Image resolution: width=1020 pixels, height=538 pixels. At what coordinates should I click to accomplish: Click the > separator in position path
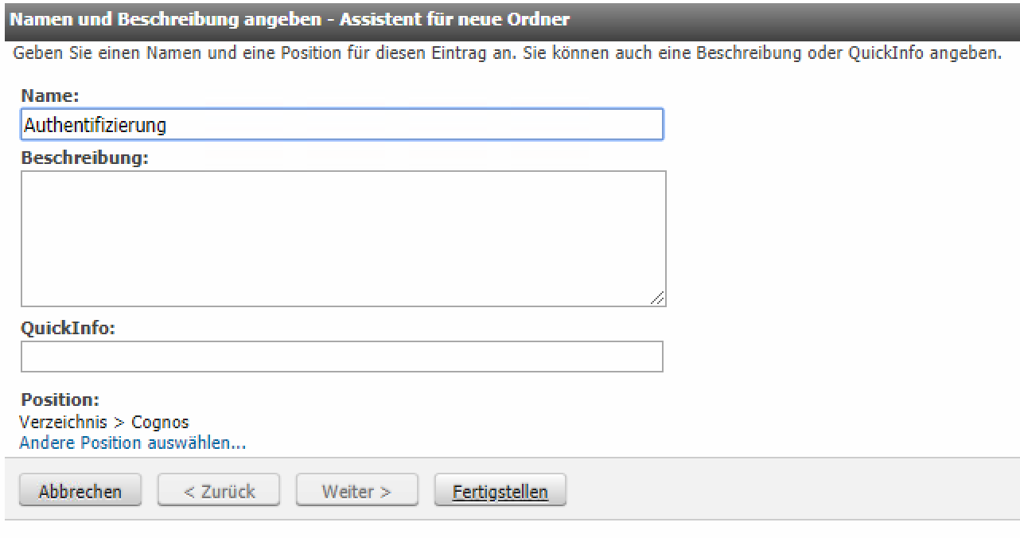coord(119,421)
